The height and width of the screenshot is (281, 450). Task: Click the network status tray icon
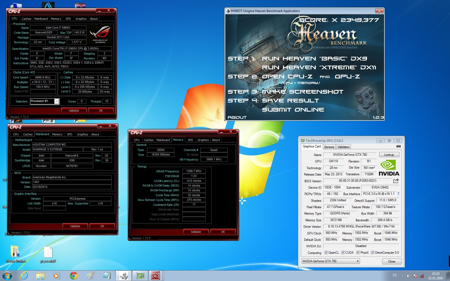(x=422, y=276)
